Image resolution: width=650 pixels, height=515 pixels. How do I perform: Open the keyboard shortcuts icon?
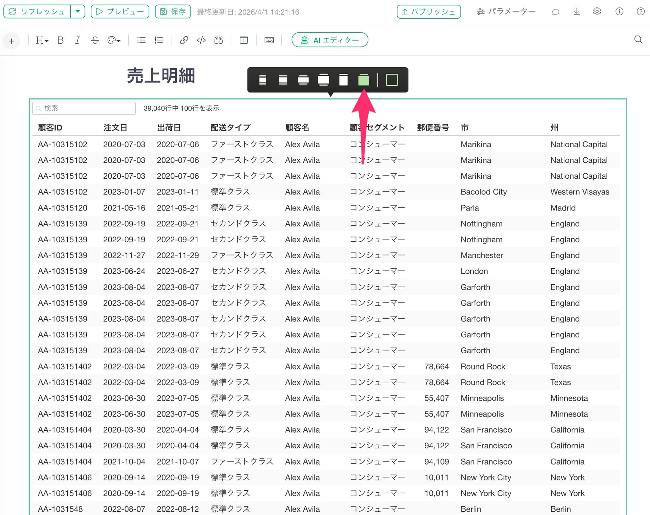pyautogui.click(x=269, y=40)
